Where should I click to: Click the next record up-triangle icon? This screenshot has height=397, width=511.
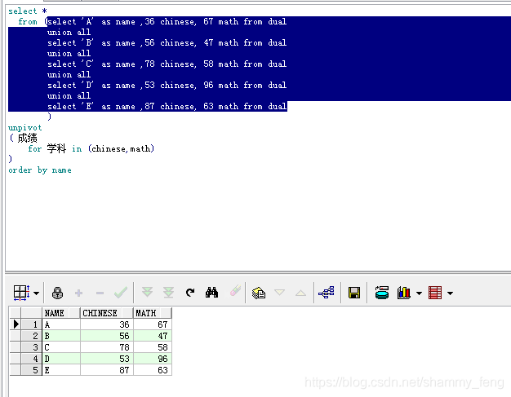coord(300,293)
